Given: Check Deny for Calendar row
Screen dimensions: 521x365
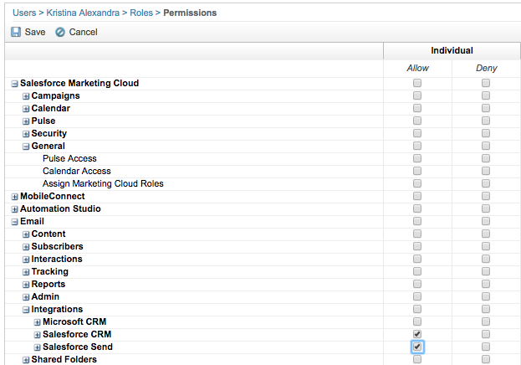Looking at the screenshot, I should click(x=486, y=108).
